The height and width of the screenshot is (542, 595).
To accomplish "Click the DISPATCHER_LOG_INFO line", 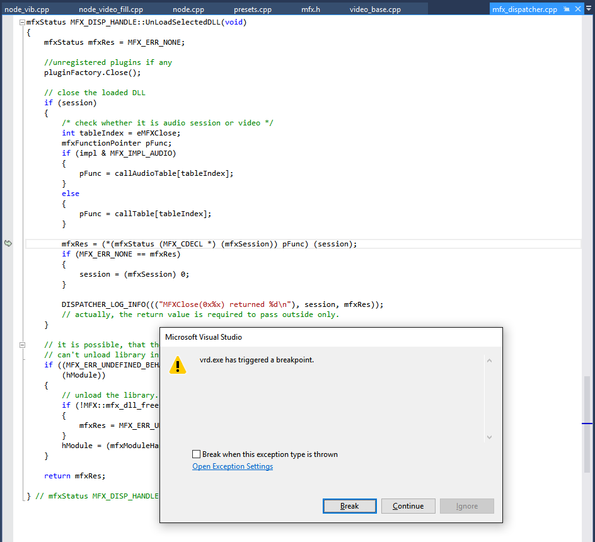I will (x=222, y=304).
